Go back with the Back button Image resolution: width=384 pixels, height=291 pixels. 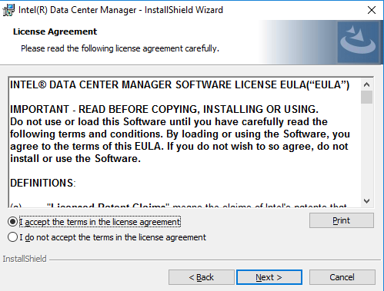(202, 277)
